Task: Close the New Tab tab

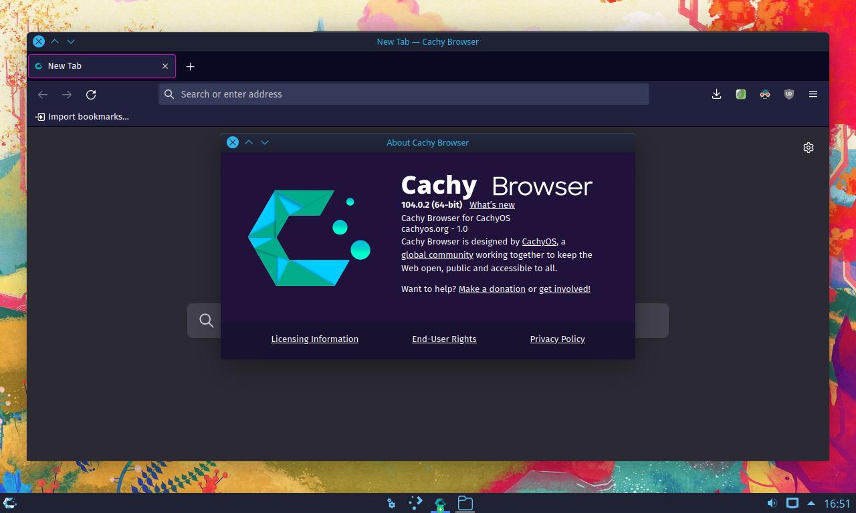Action: point(165,66)
